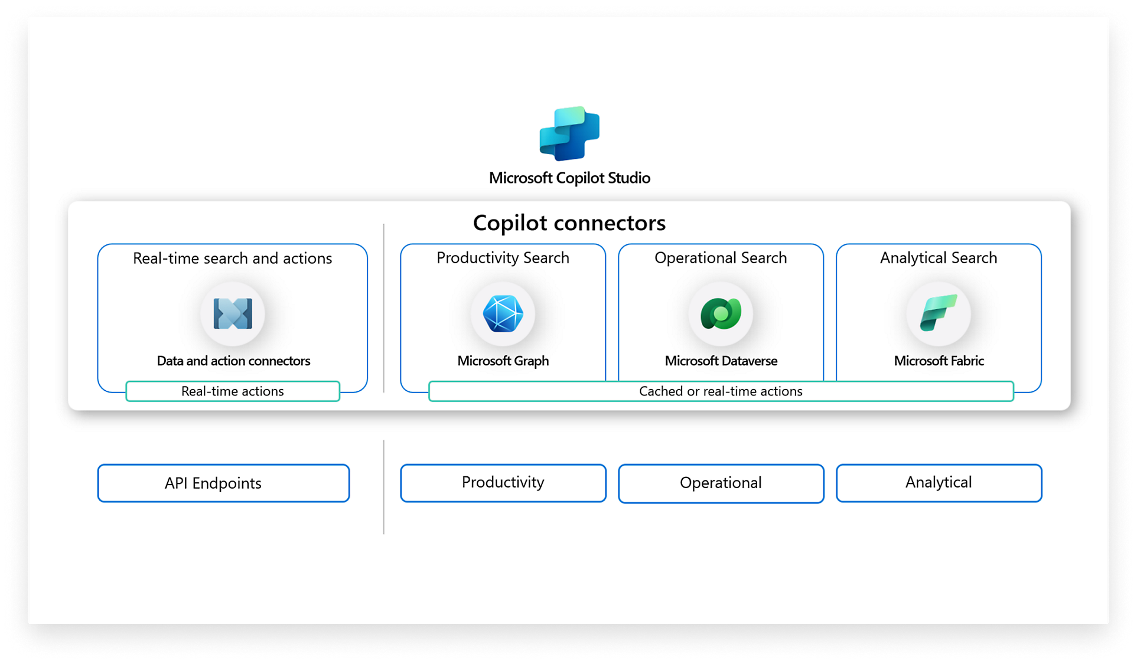Click the Microsoft Copilot Studio logo
The width and height of the screenshot is (1137, 664).
click(x=569, y=133)
